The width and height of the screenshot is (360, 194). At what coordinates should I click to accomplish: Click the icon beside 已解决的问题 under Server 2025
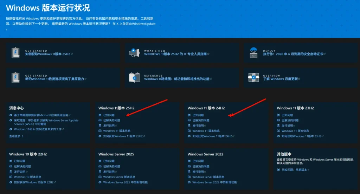click(x=100, y=167)
